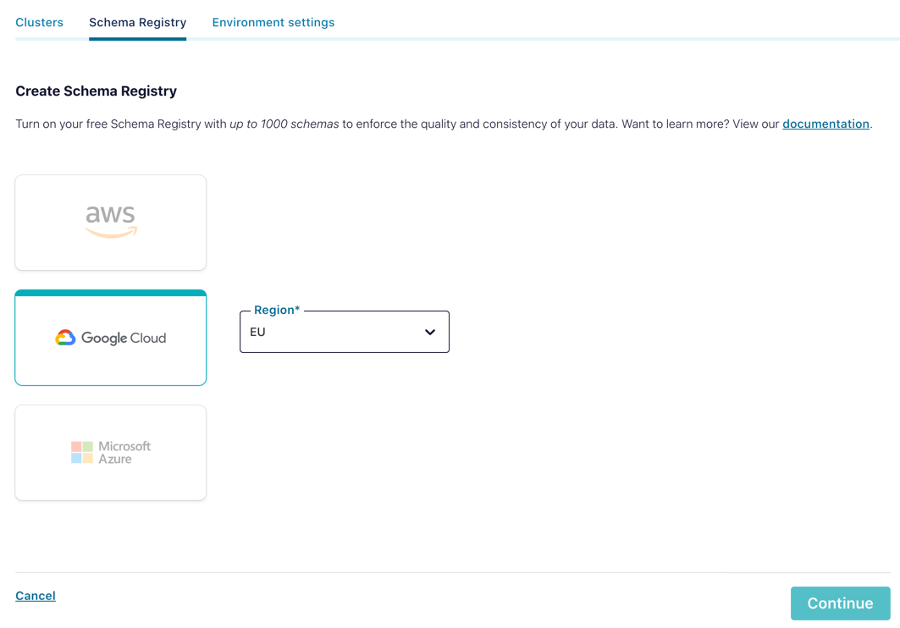
Task: Open the documentation link
Action: 825,124
